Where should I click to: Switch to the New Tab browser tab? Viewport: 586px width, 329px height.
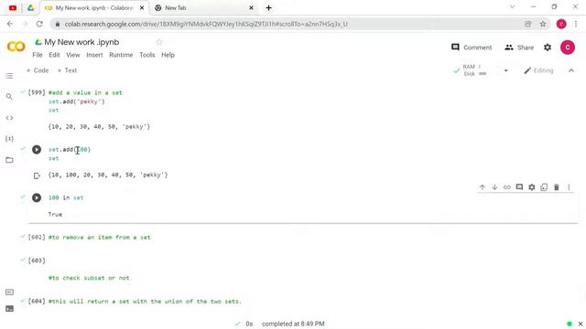(203, 8)
